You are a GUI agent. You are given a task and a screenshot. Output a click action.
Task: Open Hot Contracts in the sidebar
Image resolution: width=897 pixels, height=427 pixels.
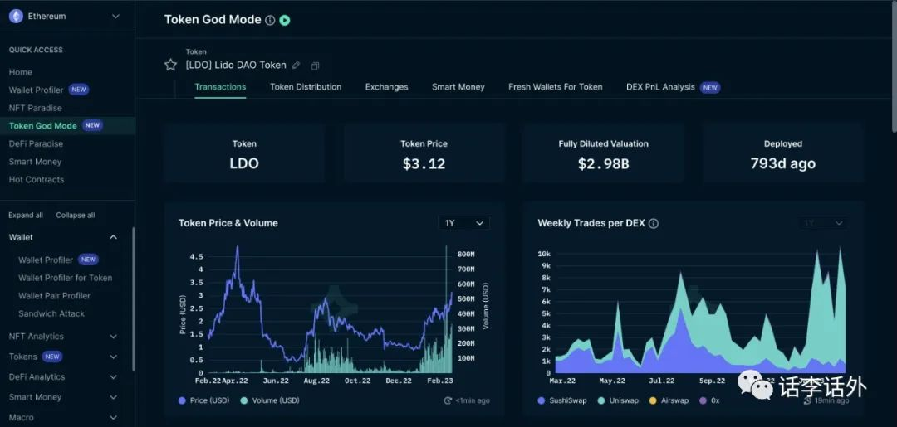37,179
